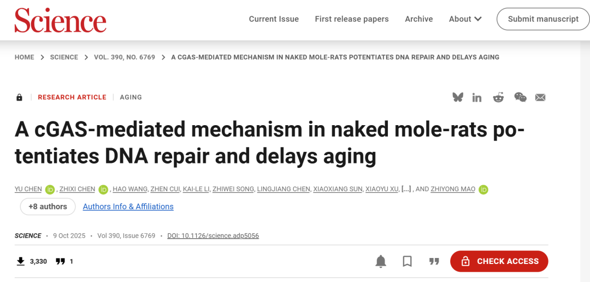Bookmark this article

pos(407,261)
